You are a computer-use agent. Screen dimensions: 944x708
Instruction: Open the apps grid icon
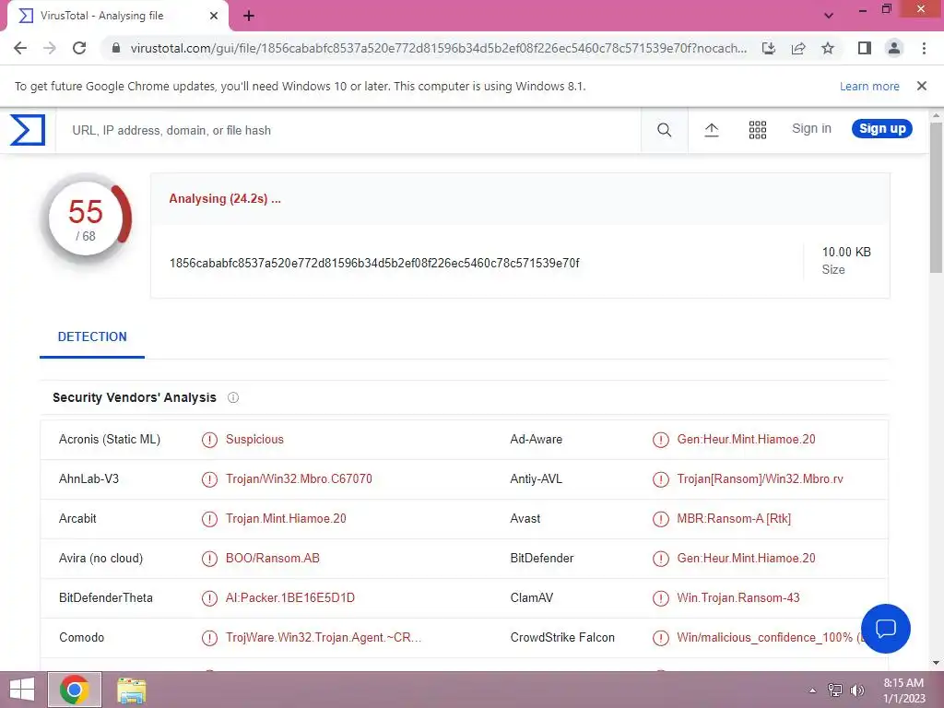[x=758, y=130]
